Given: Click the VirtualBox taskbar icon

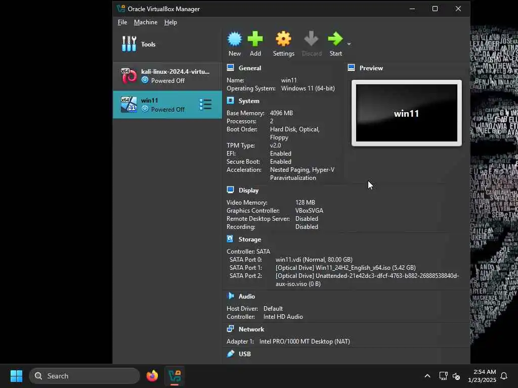Looking at the screenshot, I should tap(175, 376).
